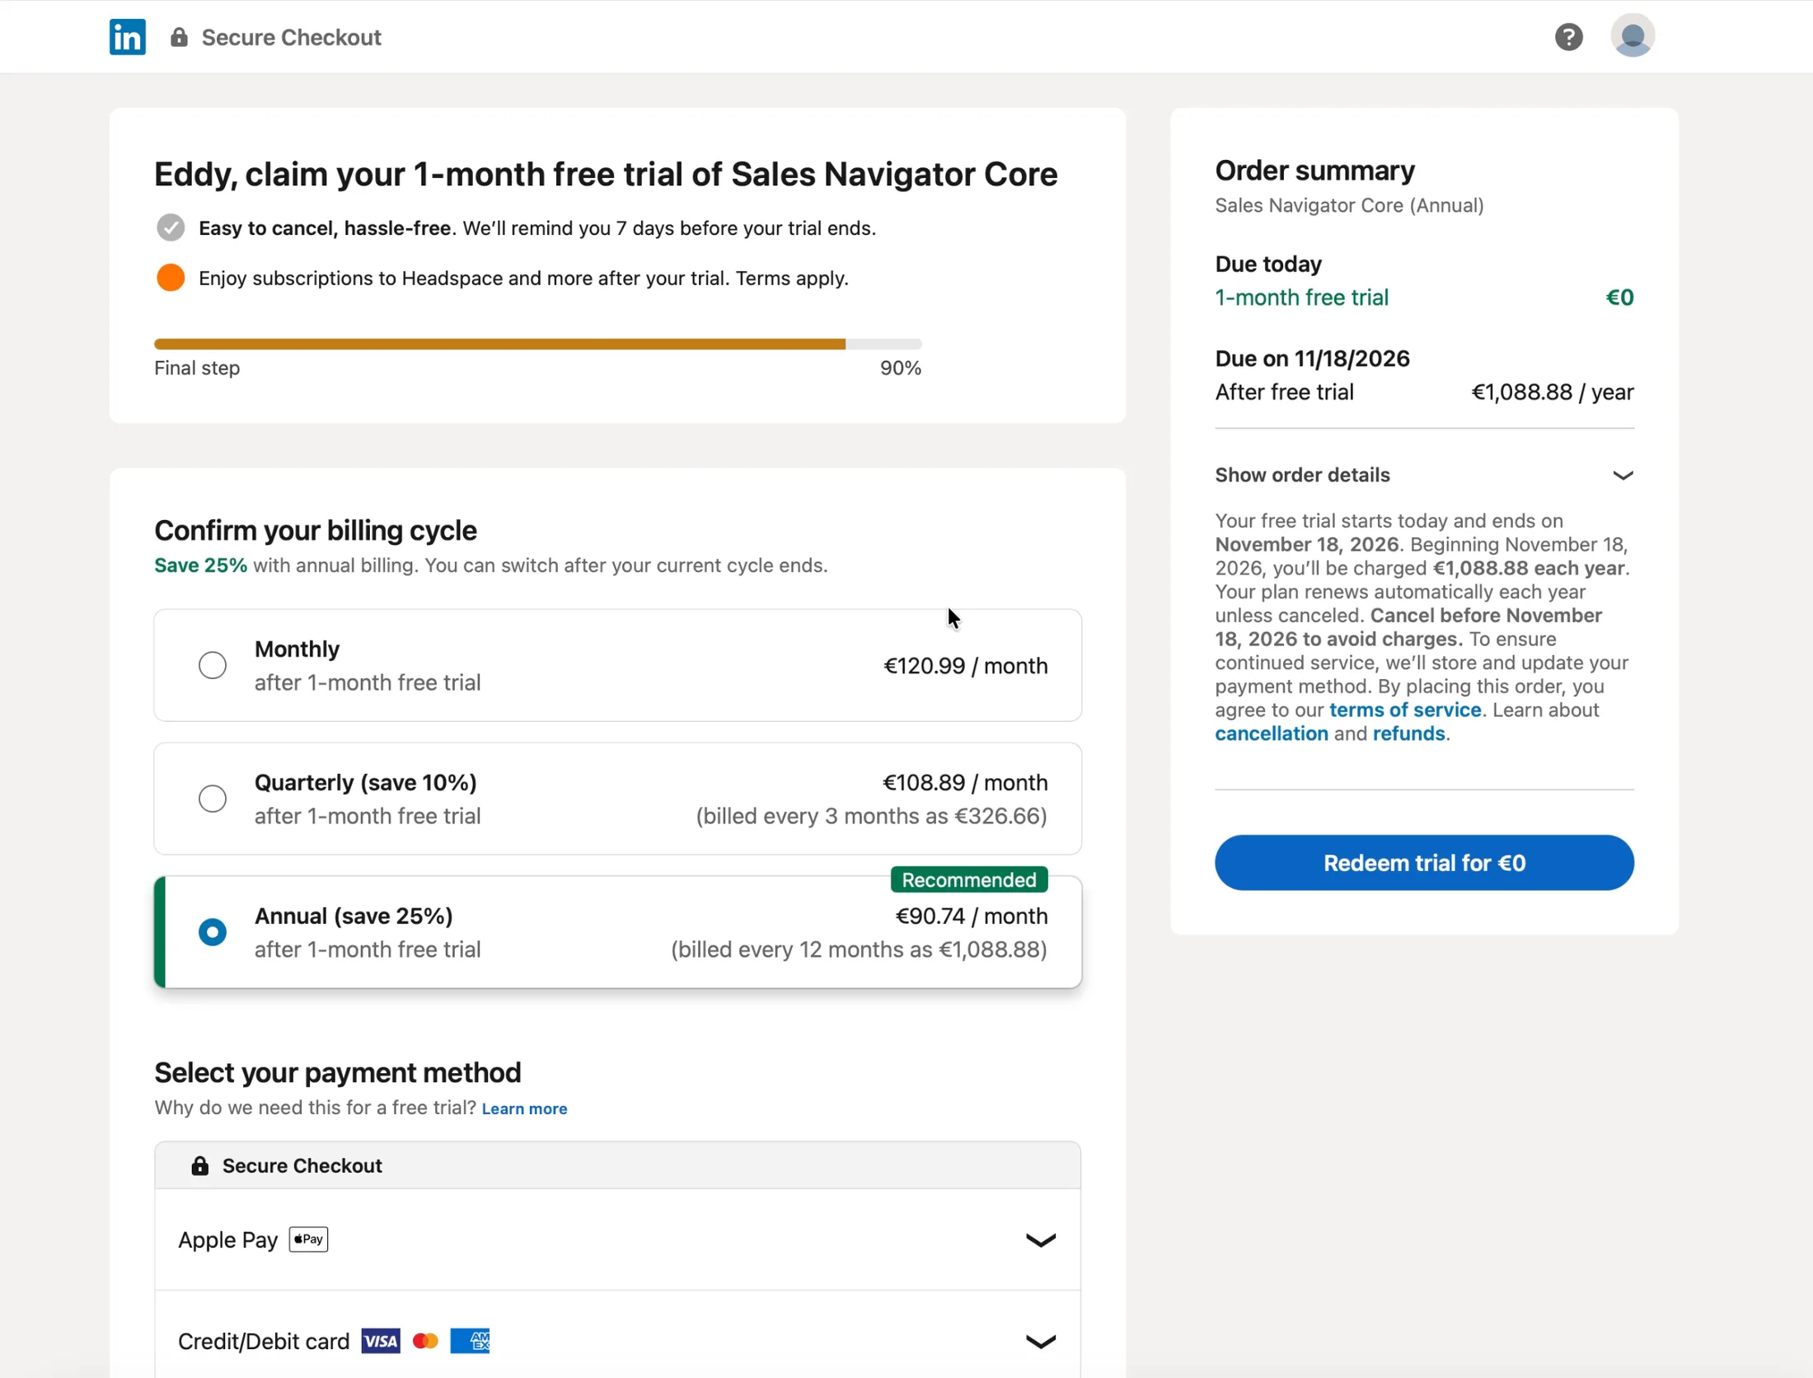The width and height of the screenshot is (1813, 1378).
Task: Click Learn more about payment for free trial
Action: coord(524,1108)
